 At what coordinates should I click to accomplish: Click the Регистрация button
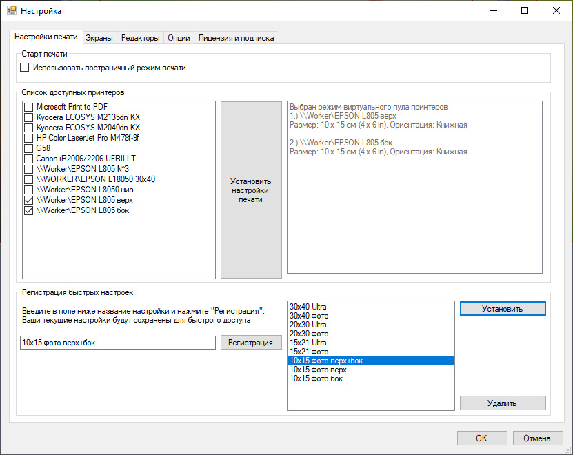pos(251,343)
